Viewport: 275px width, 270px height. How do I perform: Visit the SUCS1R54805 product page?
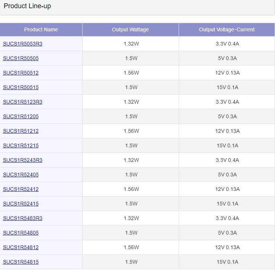point(20,233)
